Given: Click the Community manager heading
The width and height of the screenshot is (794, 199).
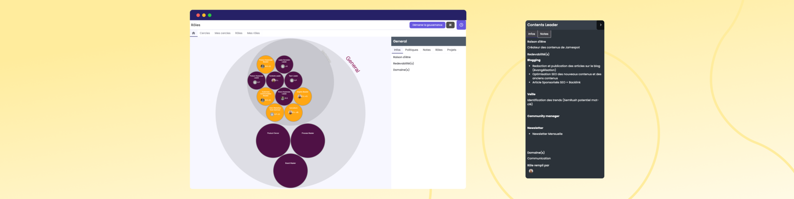Looking at the screenshot, I should (543, 116).
